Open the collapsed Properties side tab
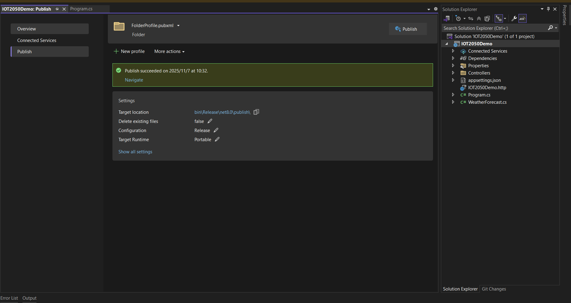 pos(565,15)
